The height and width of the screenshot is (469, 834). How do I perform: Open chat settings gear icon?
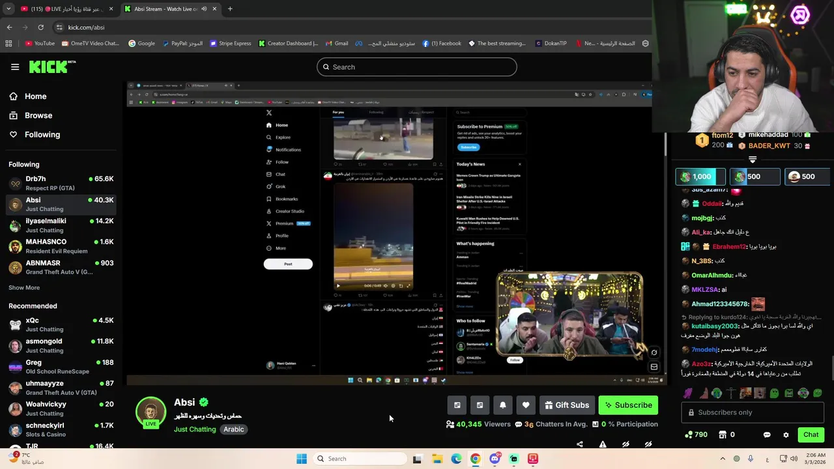[x=786, y=434]
